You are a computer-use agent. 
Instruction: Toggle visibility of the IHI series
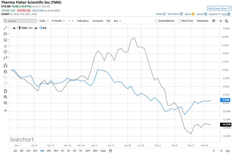point(36,28)
